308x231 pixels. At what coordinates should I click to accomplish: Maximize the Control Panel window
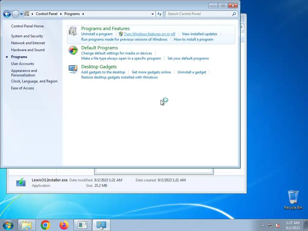(223, 6)
